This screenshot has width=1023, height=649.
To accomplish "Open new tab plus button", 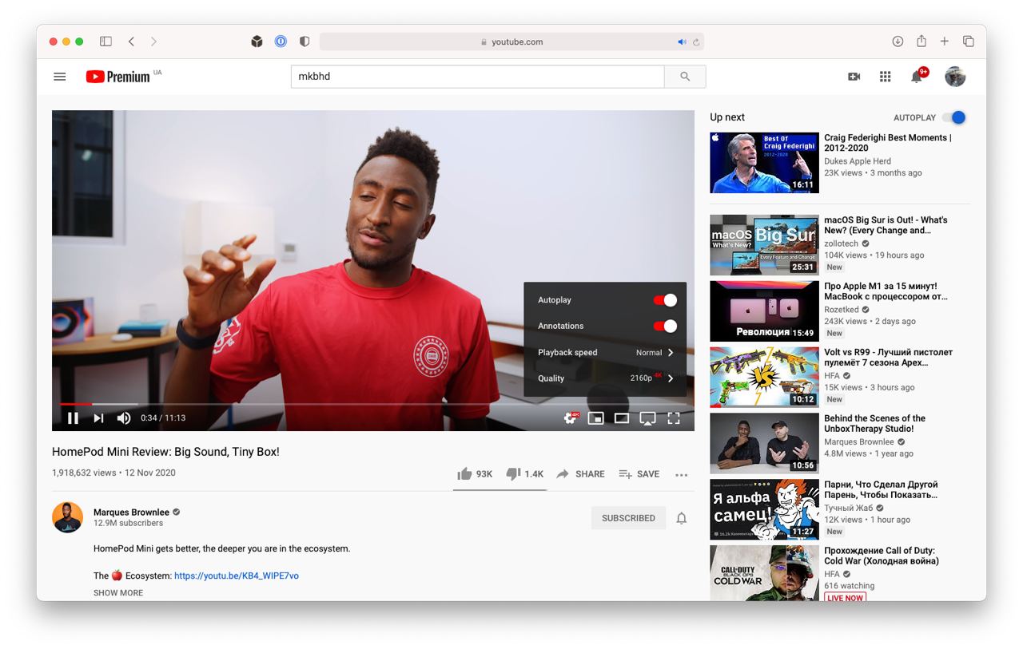I will (945, 42).
